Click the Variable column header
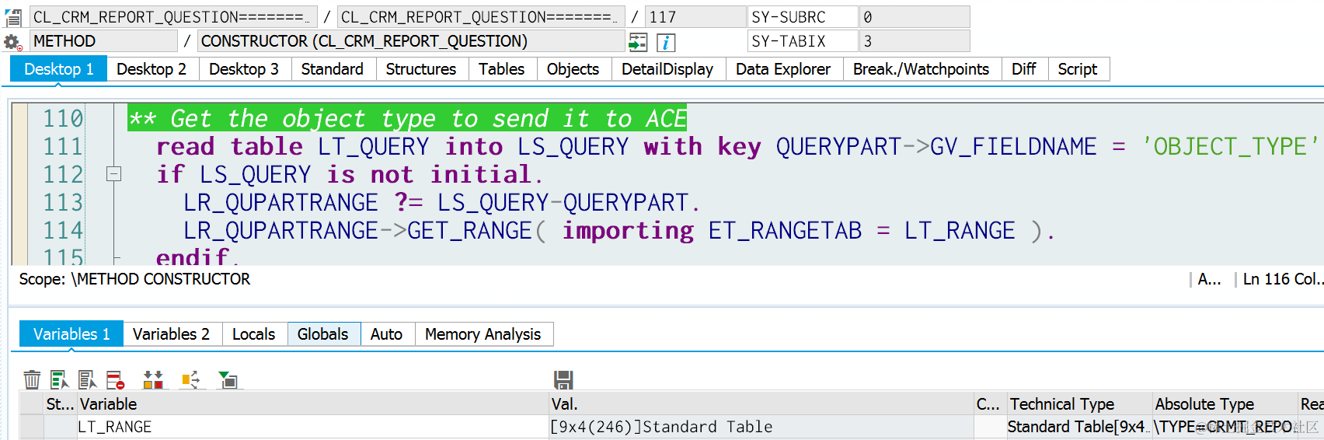The height and width of the screenshot is (440, 1324). coord(312,404)
